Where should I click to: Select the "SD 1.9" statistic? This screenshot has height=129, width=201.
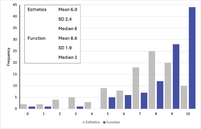[x=65, y=48]
